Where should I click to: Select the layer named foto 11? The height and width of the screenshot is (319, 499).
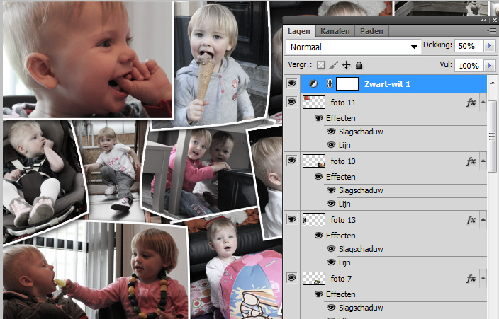pyautogui.click(x=343, y=103)
